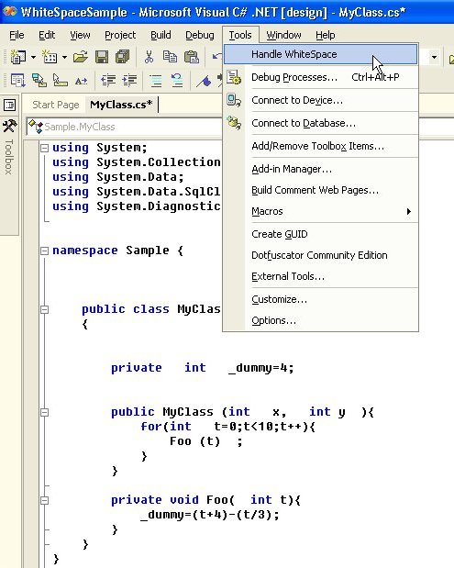Screen dimensions: 454x568
Task: Click the Comment Out Selected Lines icon
Action: pos(156,81)
